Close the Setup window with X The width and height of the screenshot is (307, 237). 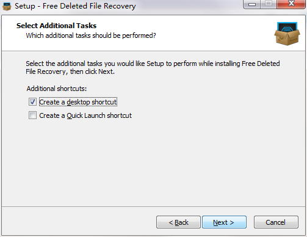tap(291, 4)
